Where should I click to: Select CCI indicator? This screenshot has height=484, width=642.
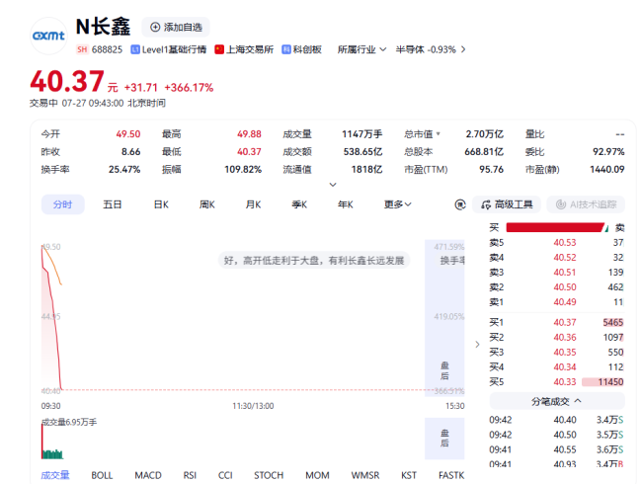(225, 475)
